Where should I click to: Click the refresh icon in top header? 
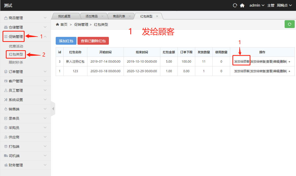coord(235,6)
